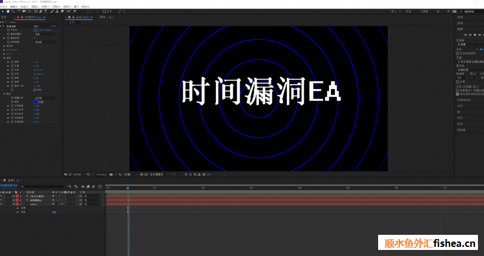
Task: Hide the first layer with eye toggle
Action: 2,197
